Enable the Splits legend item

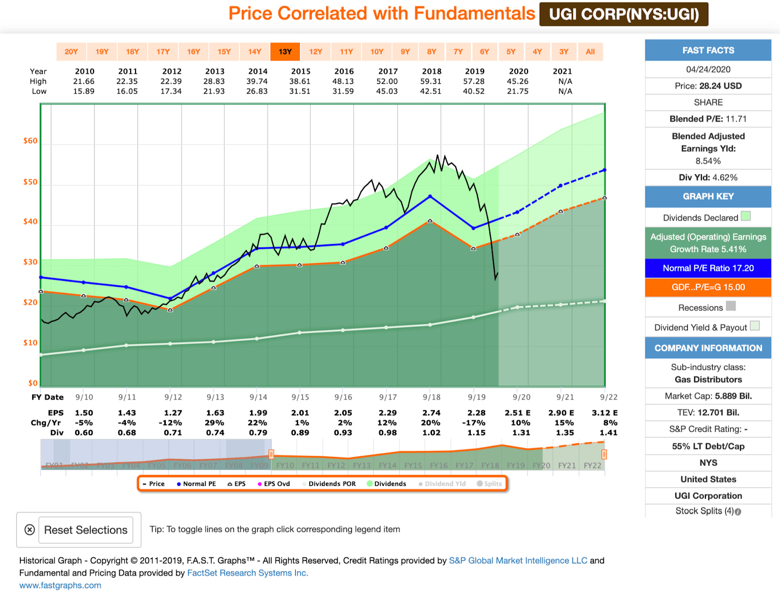click(489, 484)
